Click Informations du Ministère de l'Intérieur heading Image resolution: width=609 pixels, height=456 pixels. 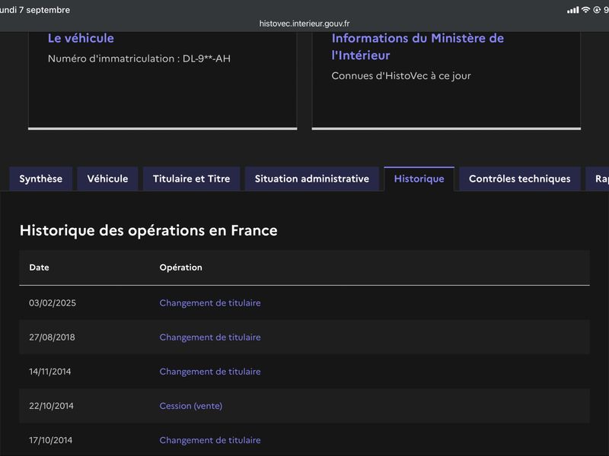click(417, 46)
